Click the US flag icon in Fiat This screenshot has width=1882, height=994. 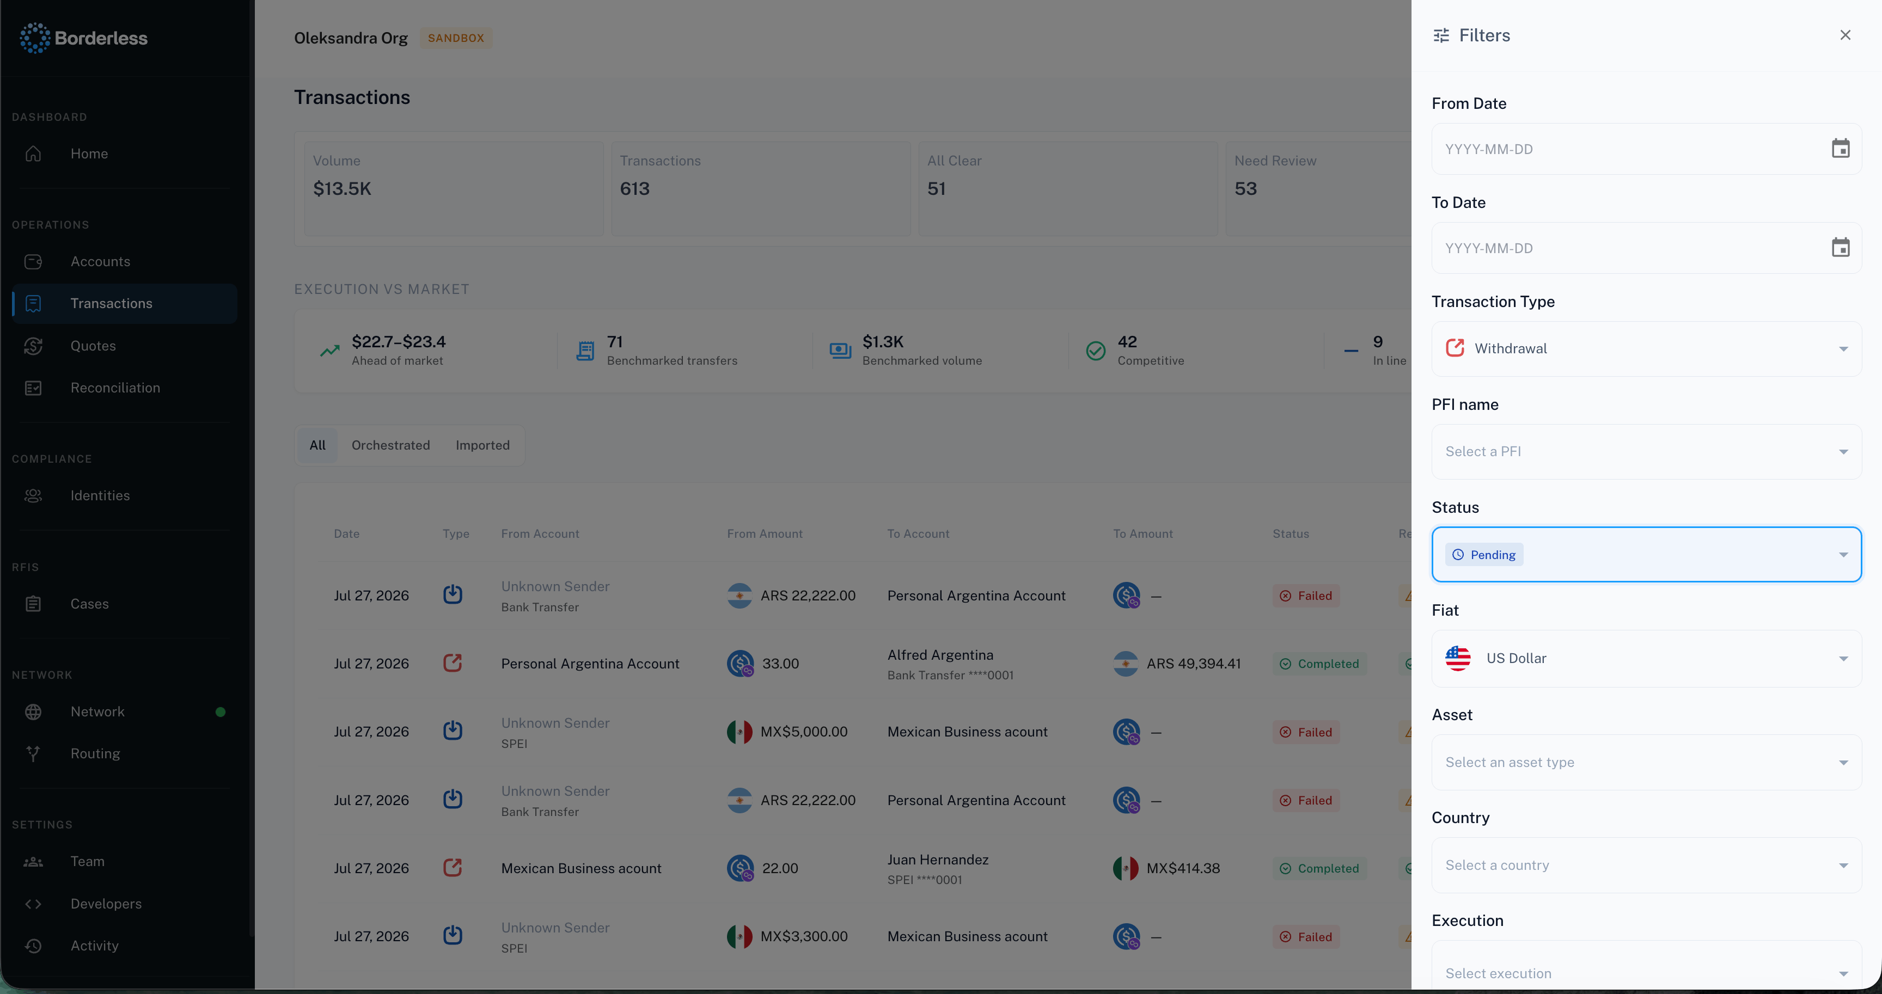click(x=1458, y=658)
